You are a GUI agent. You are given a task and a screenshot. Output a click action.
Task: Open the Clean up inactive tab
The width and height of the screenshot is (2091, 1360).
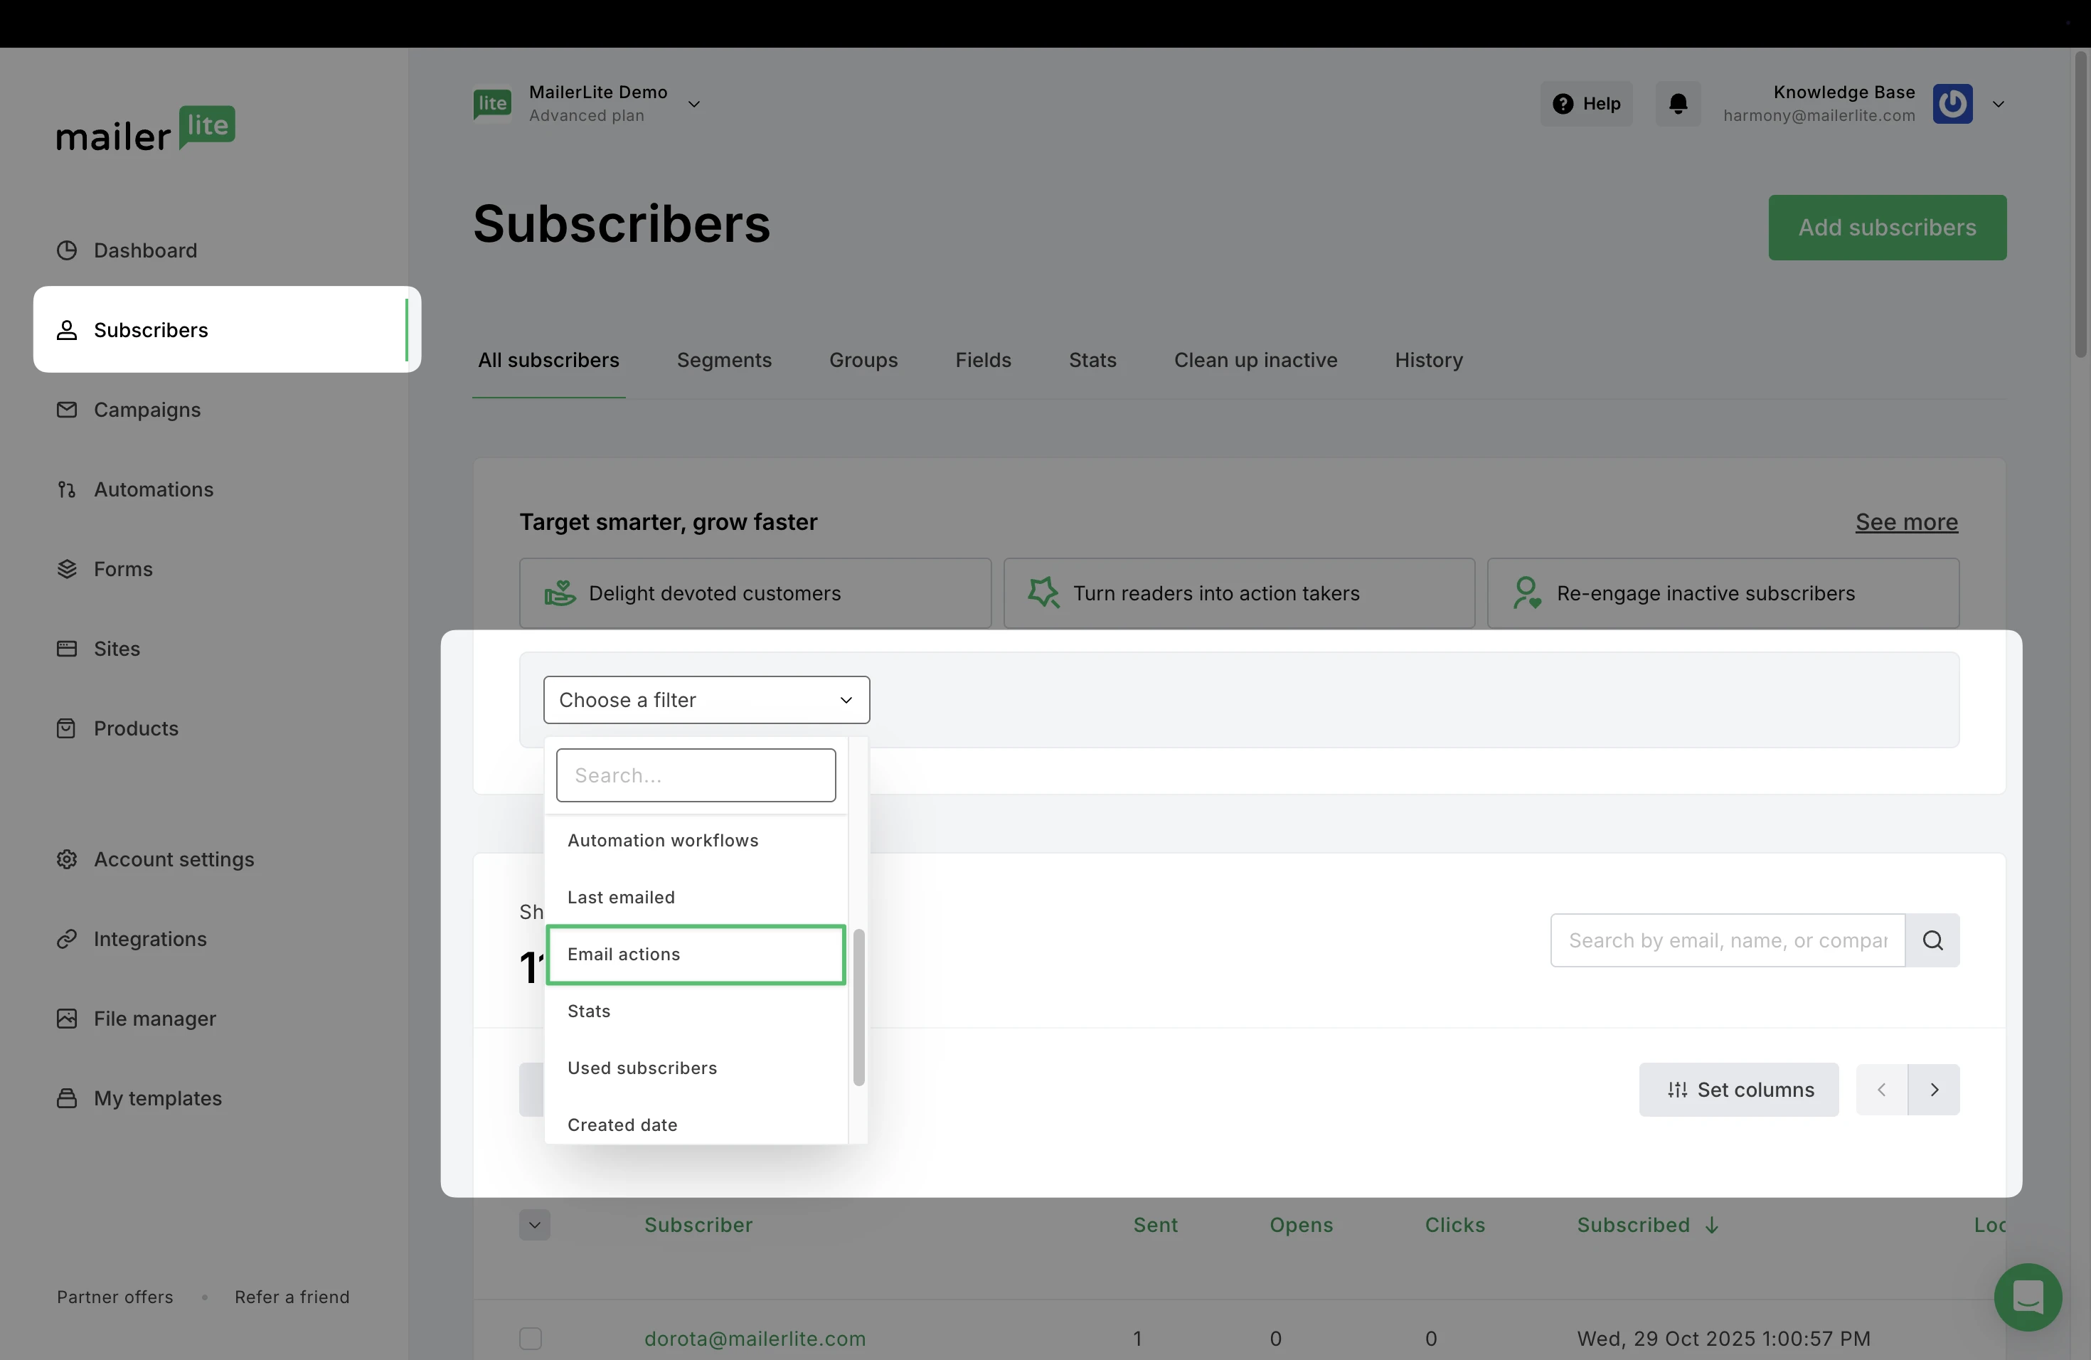pyautogui.click(x=1255, y=360)
